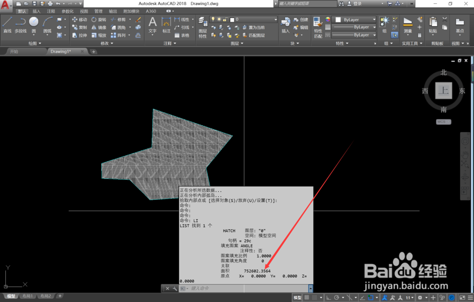Click the Array (阵列) tool
474x302 pixels.
tap(118, 35)
